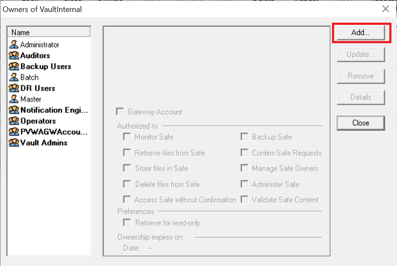Toggle Manage Safe Owners checkbox

(245, 168)
